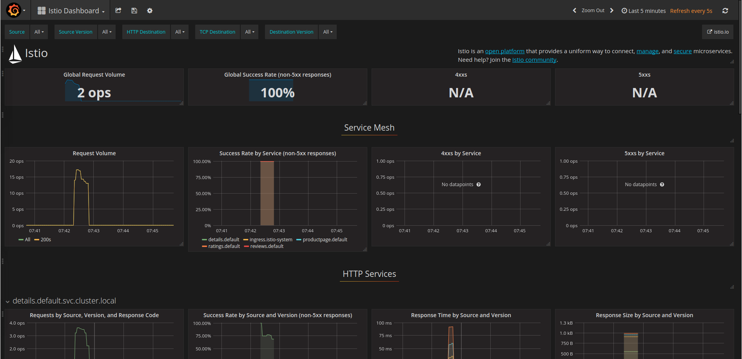Click the share dashboard icon

118,11
